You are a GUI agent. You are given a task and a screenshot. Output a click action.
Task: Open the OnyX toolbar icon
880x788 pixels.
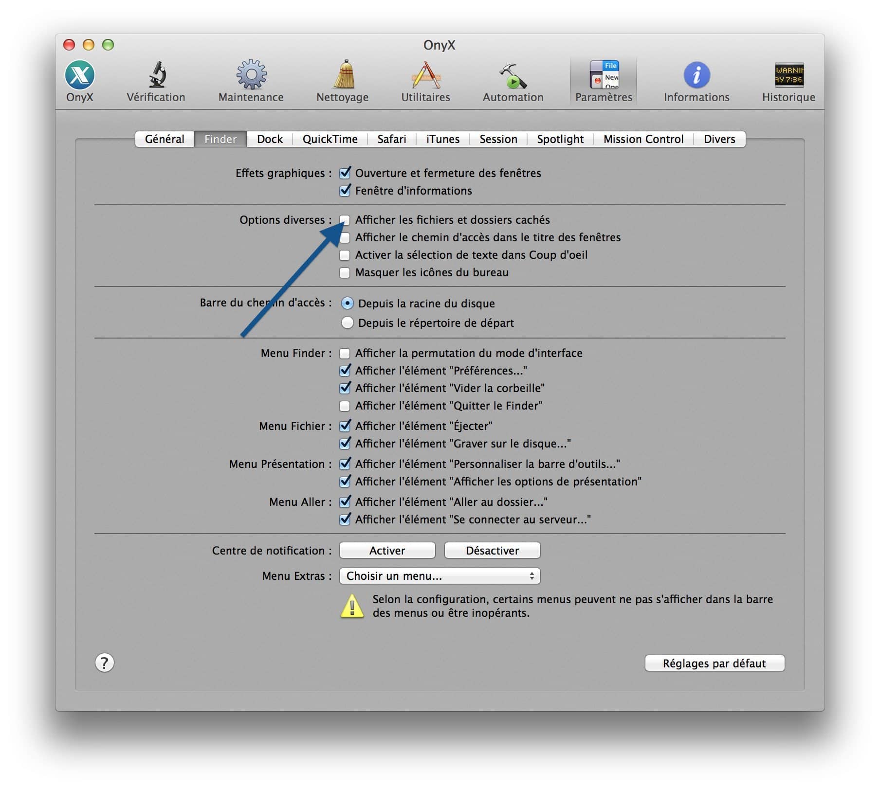pos(79,81)
